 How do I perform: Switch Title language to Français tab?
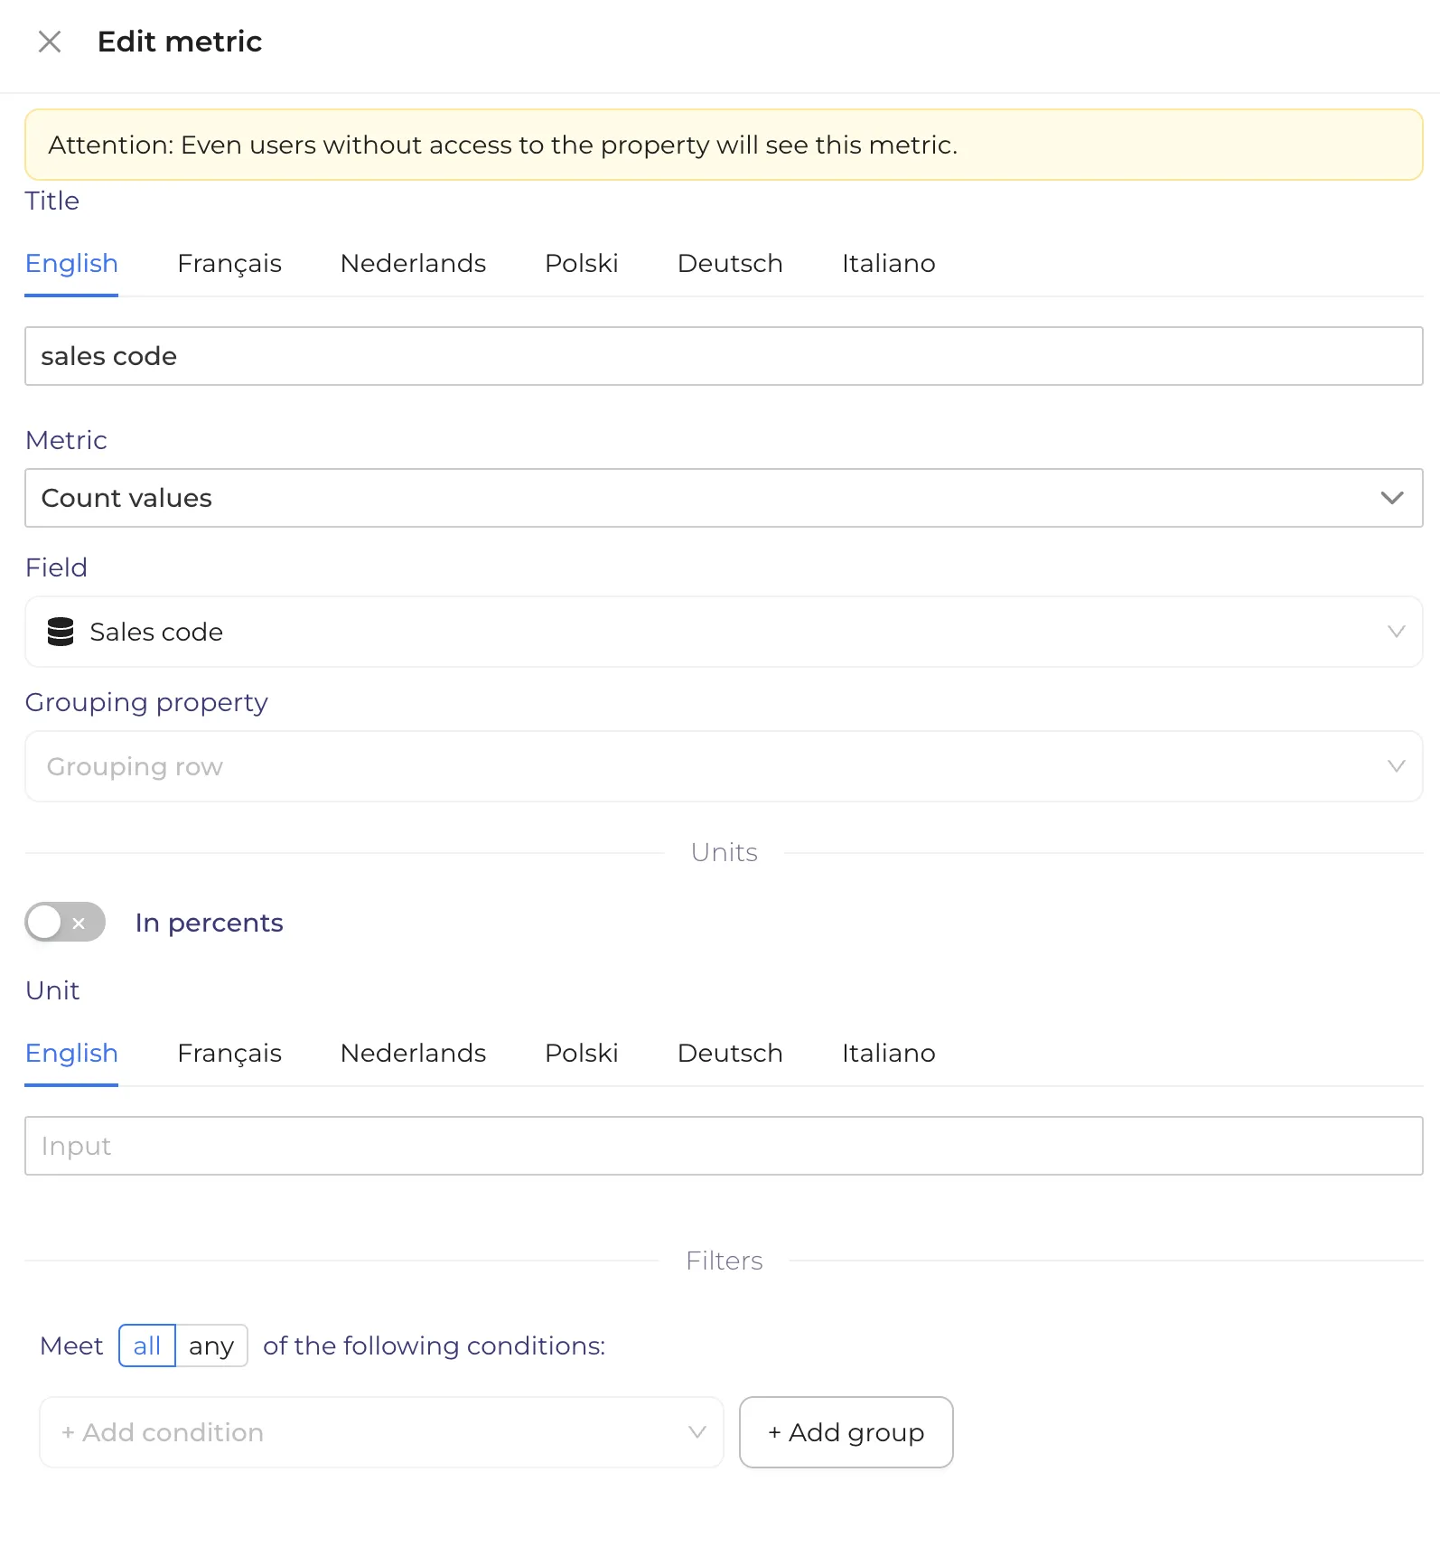coord(229,264)
